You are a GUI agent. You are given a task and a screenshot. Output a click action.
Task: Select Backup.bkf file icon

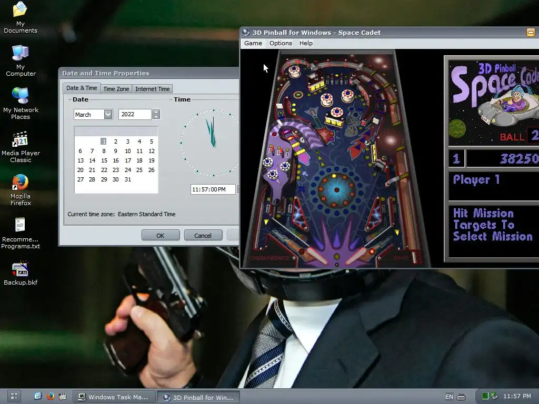tap(21, 274)
